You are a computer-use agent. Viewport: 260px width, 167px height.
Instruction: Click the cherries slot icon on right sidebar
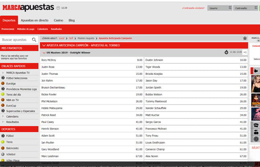click(x=256, y=132)
